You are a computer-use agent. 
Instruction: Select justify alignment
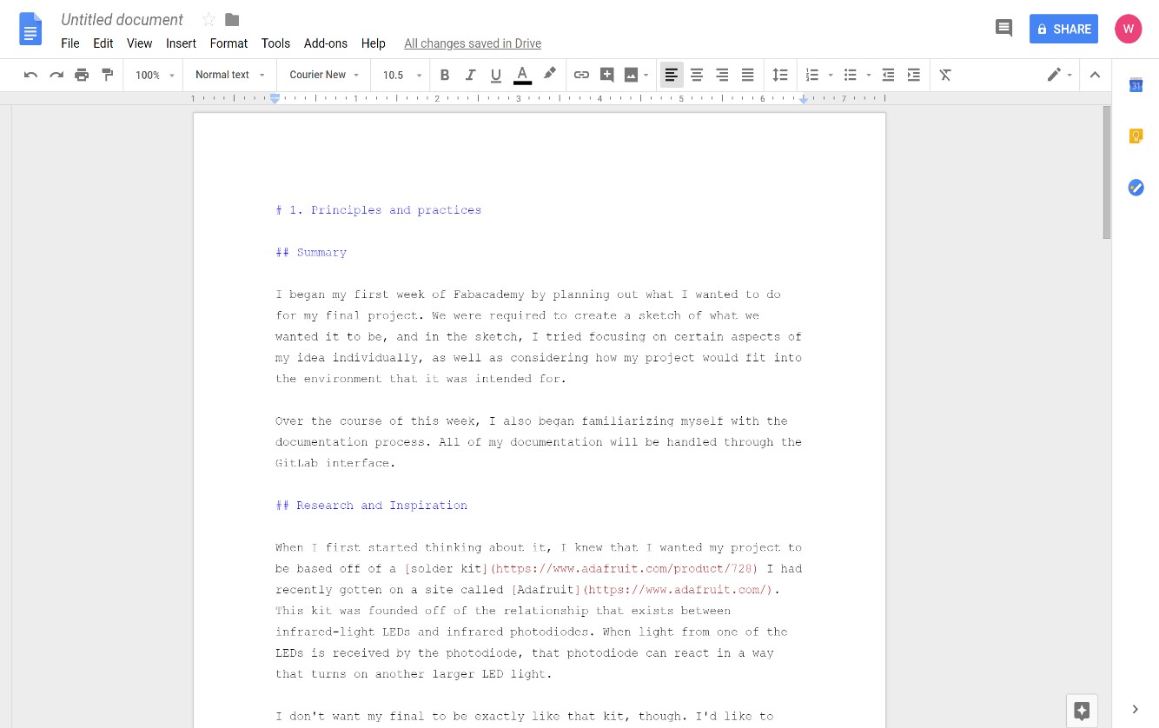(747, 75)
